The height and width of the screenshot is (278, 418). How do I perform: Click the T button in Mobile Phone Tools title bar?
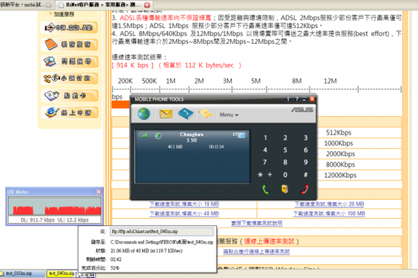coord(288,100)
